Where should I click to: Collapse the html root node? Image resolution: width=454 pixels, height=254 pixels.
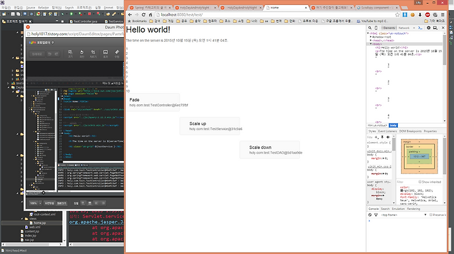point(368,33)
